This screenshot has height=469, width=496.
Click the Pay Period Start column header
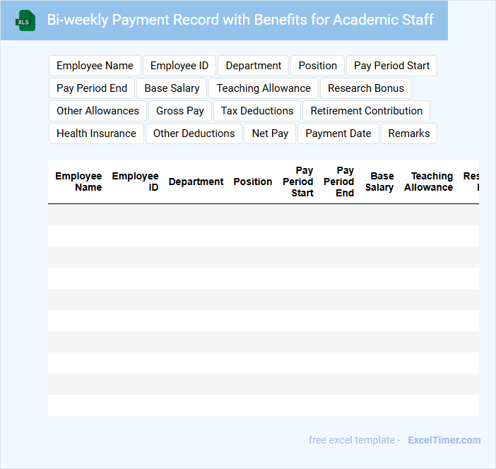pos(298,182)
